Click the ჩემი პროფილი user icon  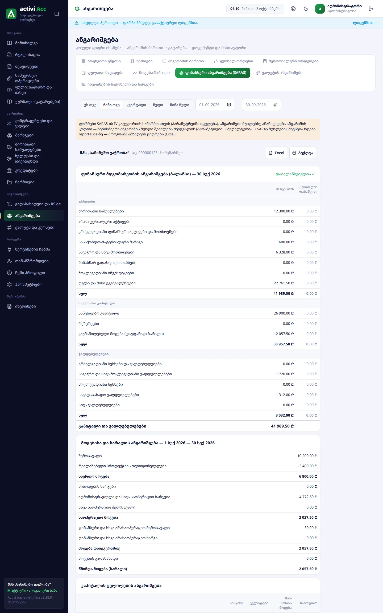coord(9,273)
